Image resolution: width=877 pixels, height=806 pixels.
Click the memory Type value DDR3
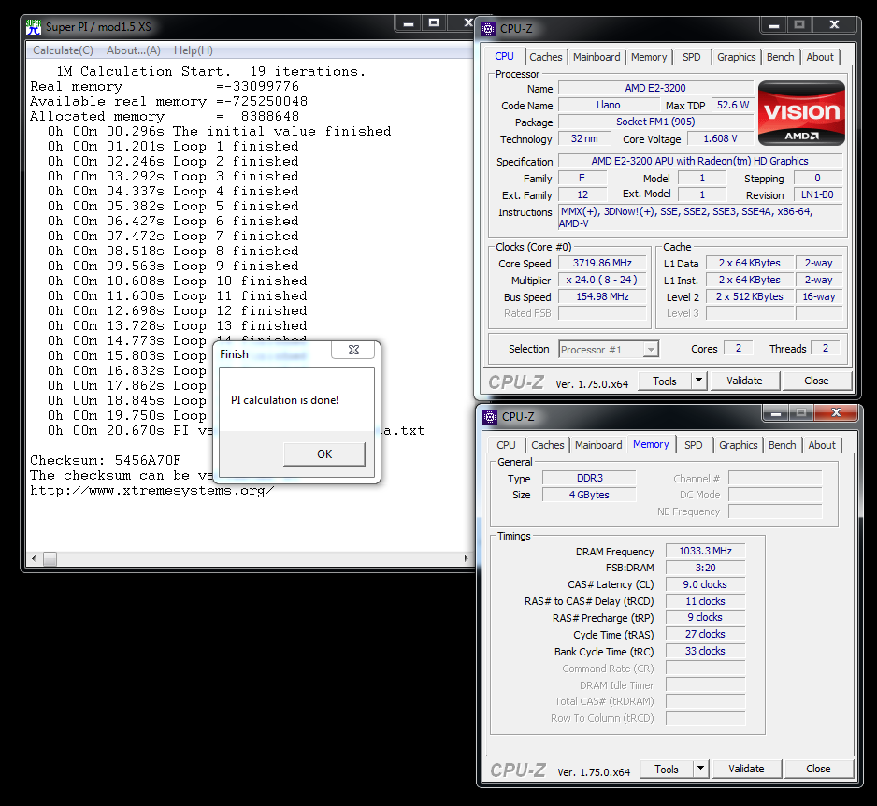pos(590,478)
